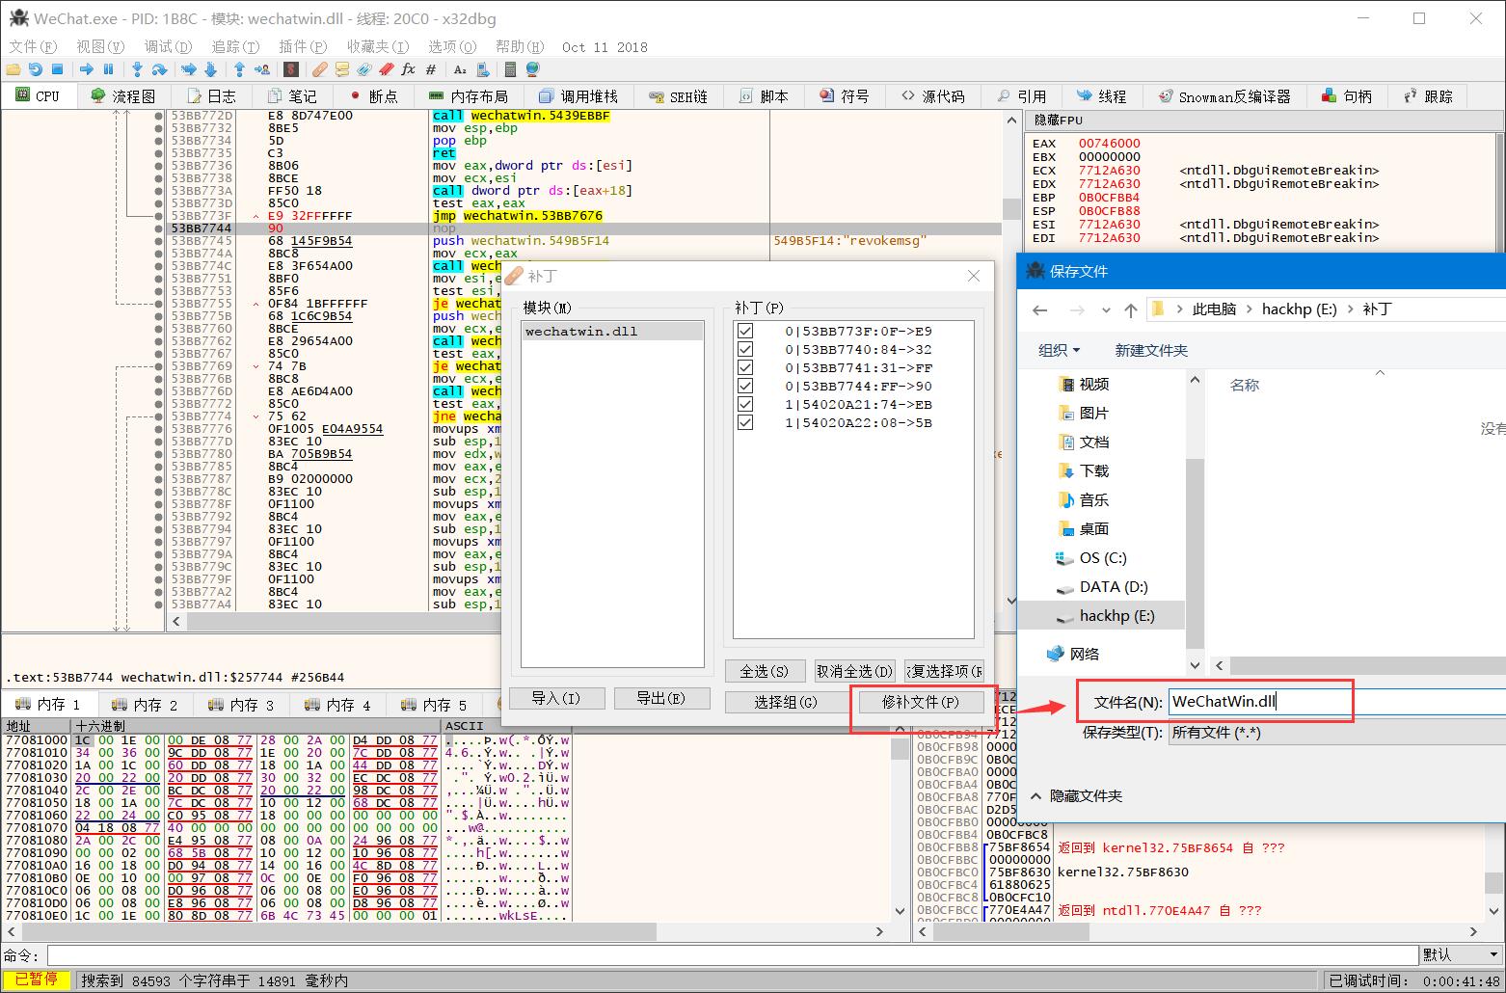
Task: Click the 命令 command input box
Action: (x=733, y=954)
